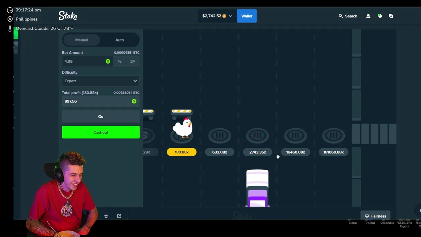
Task: Open the user profile icon
Action: click(368, 16)
